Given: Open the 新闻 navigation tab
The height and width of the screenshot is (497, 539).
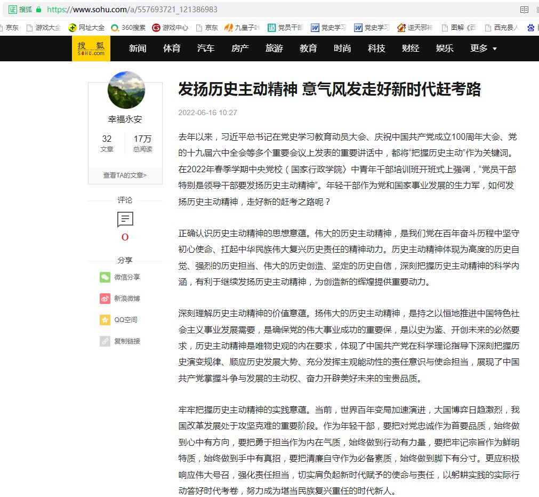Looking at the screenshot, I should pos(138,49).
